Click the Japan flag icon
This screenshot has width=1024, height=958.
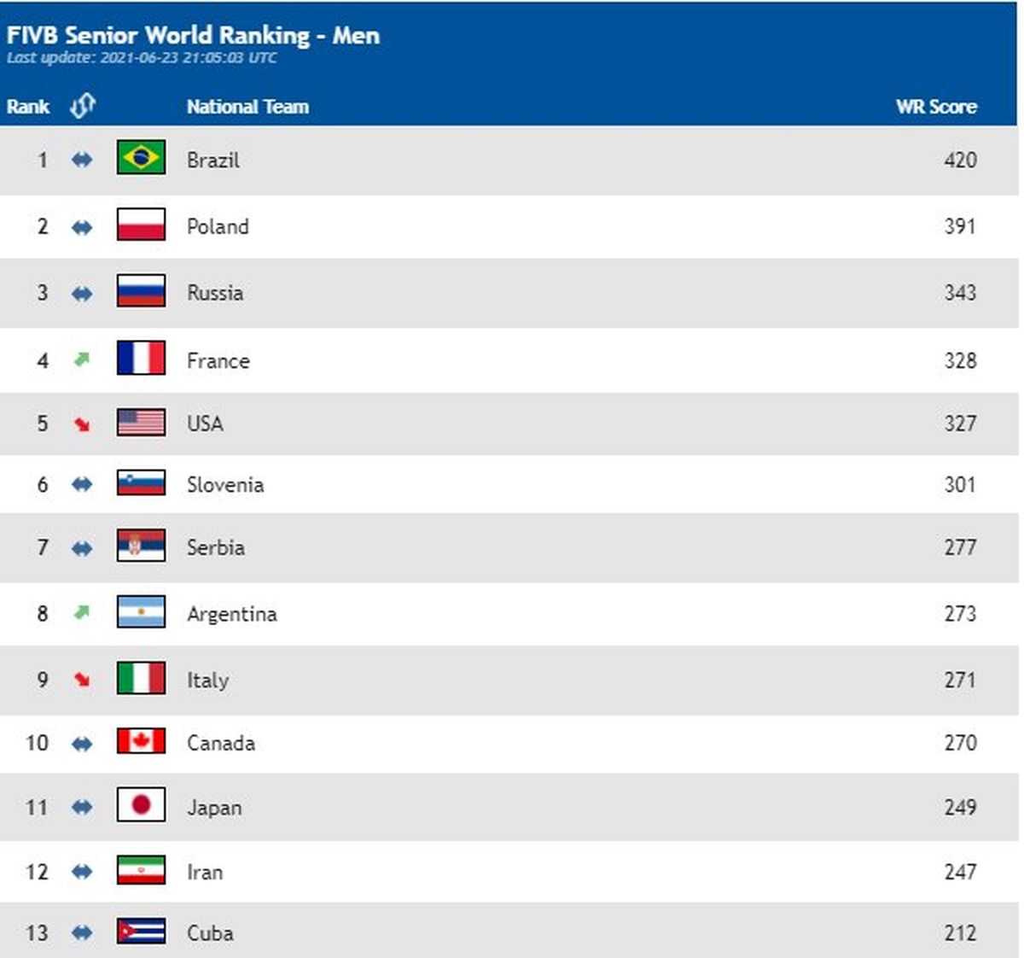click(x=141, y=805)
